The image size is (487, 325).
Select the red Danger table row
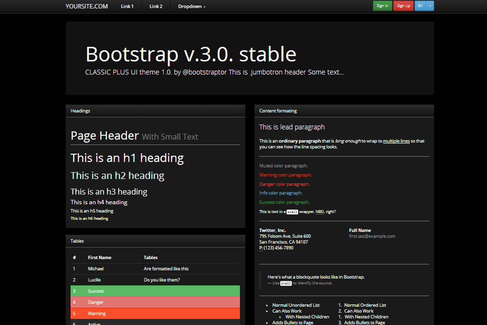tap(155, 302)
